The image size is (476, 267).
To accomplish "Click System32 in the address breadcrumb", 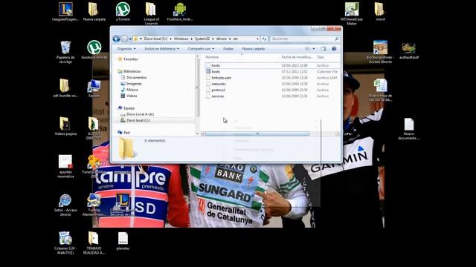I will (202, 39).
